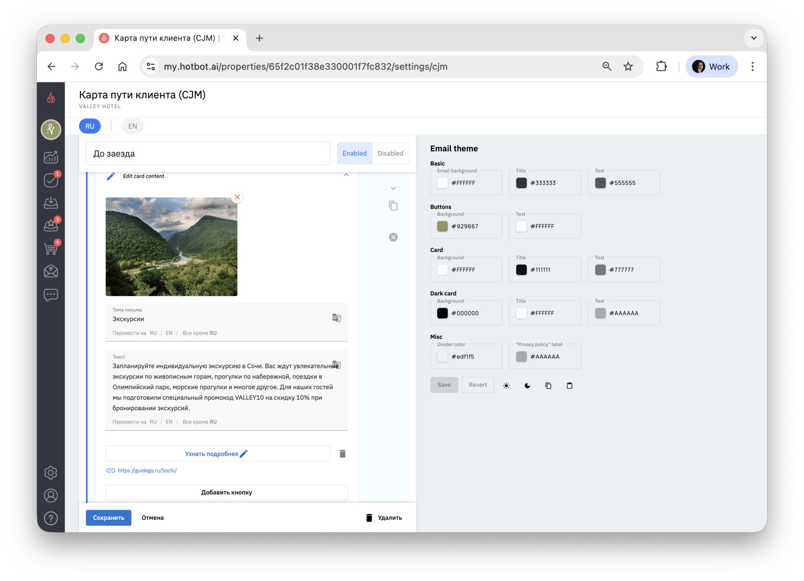Viewport: 804px width, 581px height.
Task: Delete the Узнать подробнее button with trash icon
Action: coord(343,454)
